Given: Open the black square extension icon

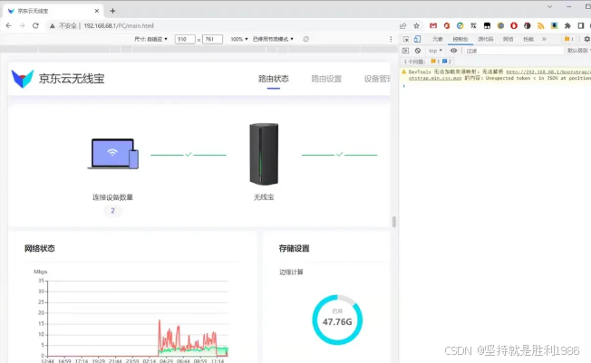Looking at the screenshot, I should pyautogui.click(x=487, y=25).
